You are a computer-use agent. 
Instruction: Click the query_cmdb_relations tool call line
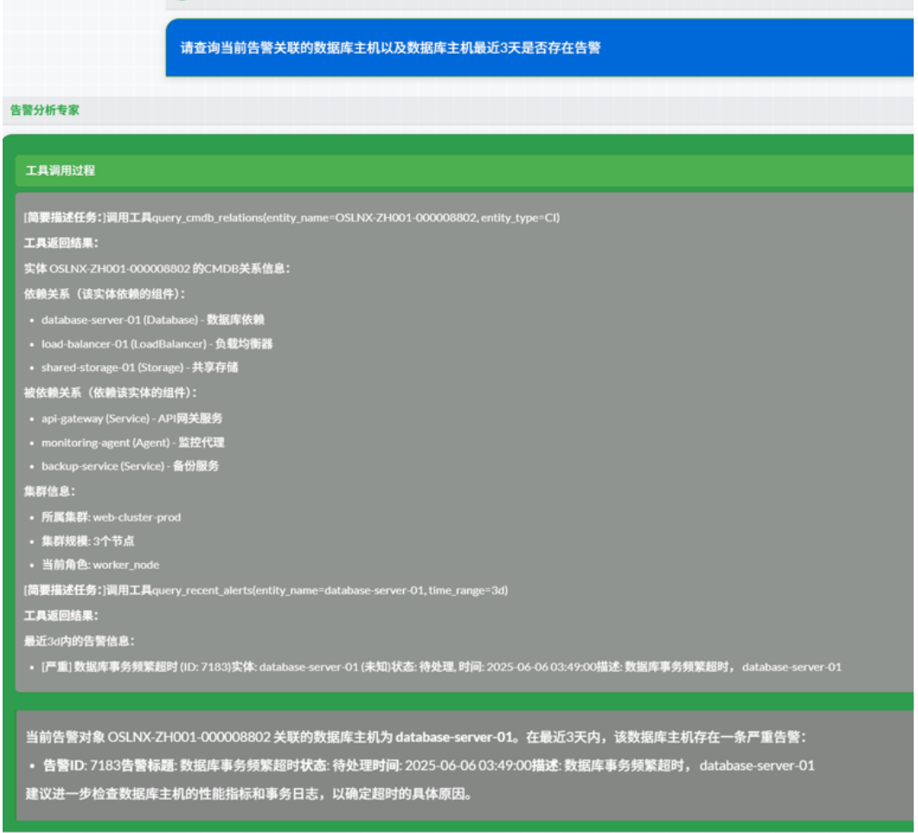pos(292,217)
